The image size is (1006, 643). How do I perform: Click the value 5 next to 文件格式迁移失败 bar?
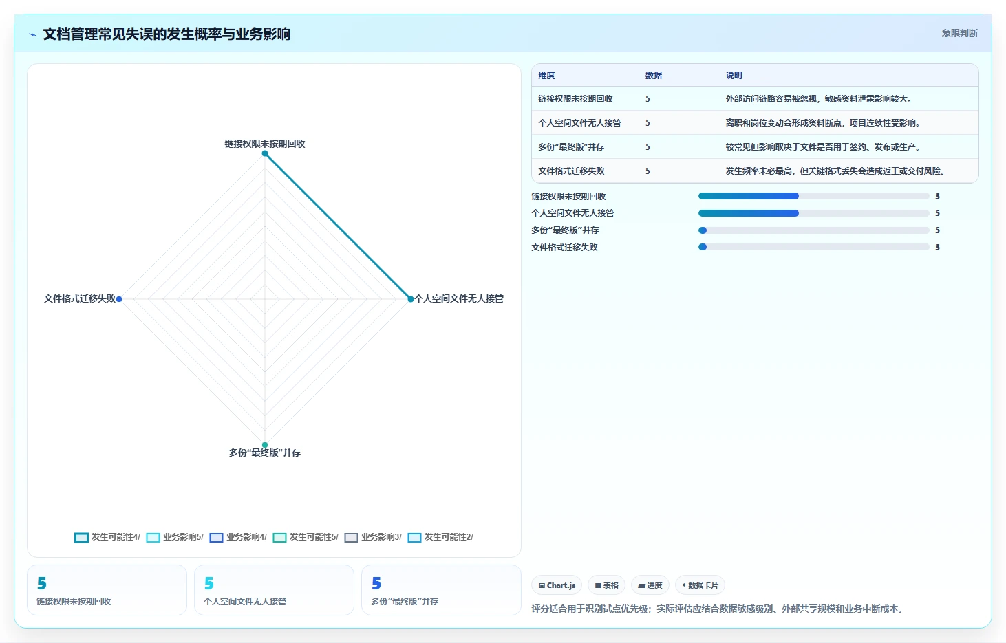pos(937,248)
